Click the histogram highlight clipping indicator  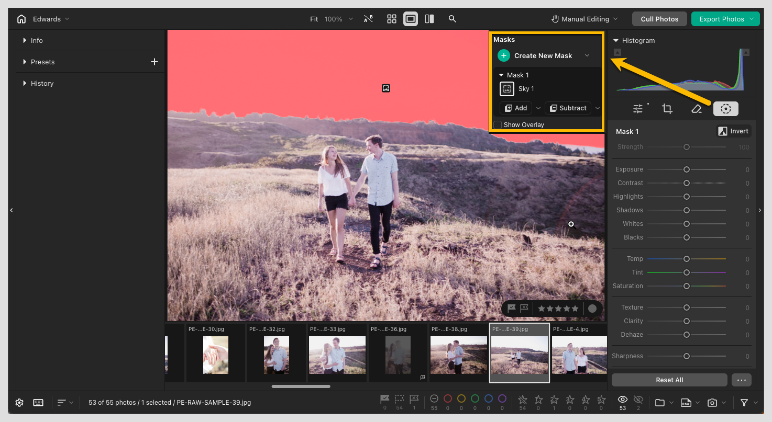[x=746, y=52]
